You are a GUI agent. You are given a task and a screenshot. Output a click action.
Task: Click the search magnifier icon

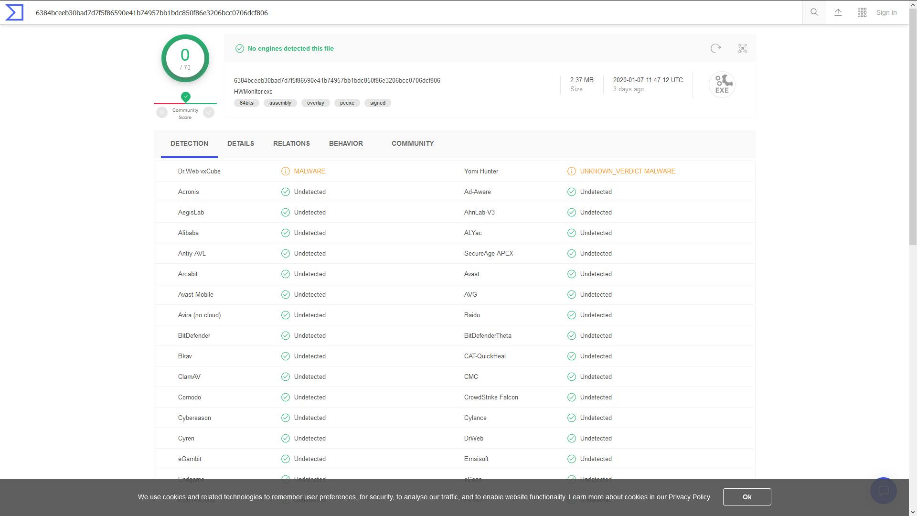(x=814, y=12)
